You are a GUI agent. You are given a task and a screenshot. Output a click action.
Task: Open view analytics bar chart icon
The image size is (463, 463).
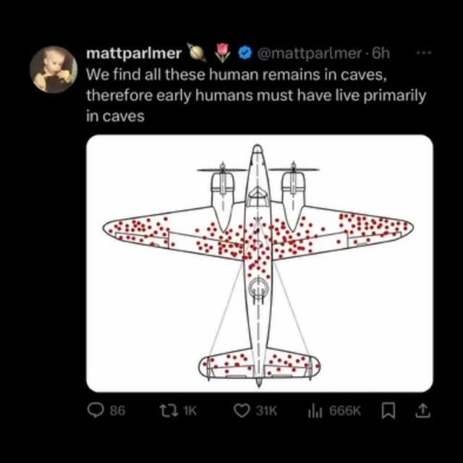coord(315,411)
